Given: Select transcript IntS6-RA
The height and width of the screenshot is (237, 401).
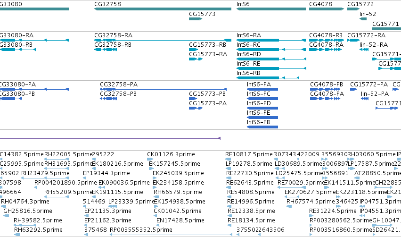Looking at the screenshot, I should (271, 40).
